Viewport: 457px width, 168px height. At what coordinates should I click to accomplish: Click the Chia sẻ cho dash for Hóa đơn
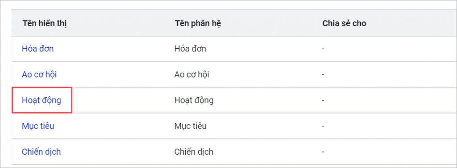click(323, 49)
